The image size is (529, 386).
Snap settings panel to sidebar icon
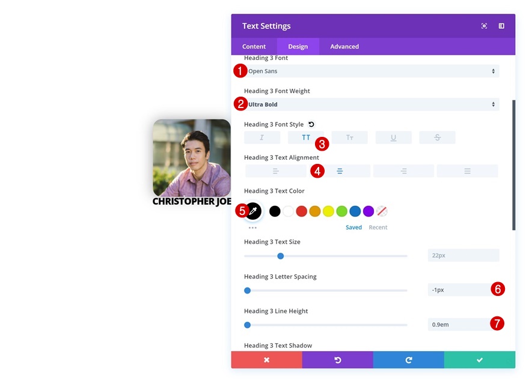501,26
